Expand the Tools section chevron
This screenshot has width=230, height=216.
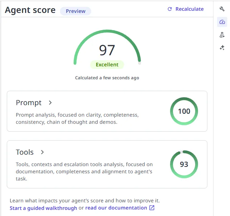(42, 152)
